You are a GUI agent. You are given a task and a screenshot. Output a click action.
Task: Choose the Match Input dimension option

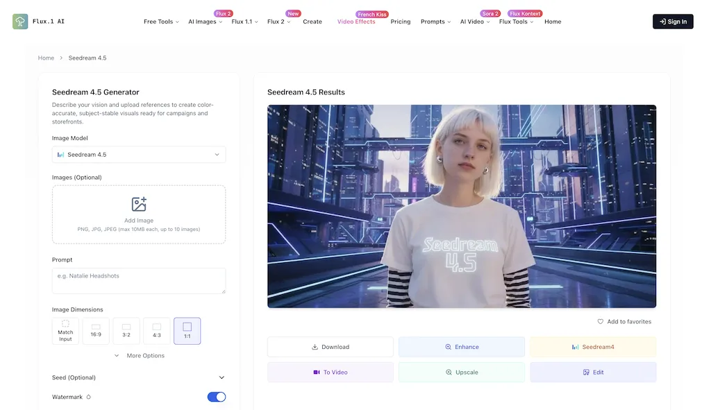tap(65, 331)
